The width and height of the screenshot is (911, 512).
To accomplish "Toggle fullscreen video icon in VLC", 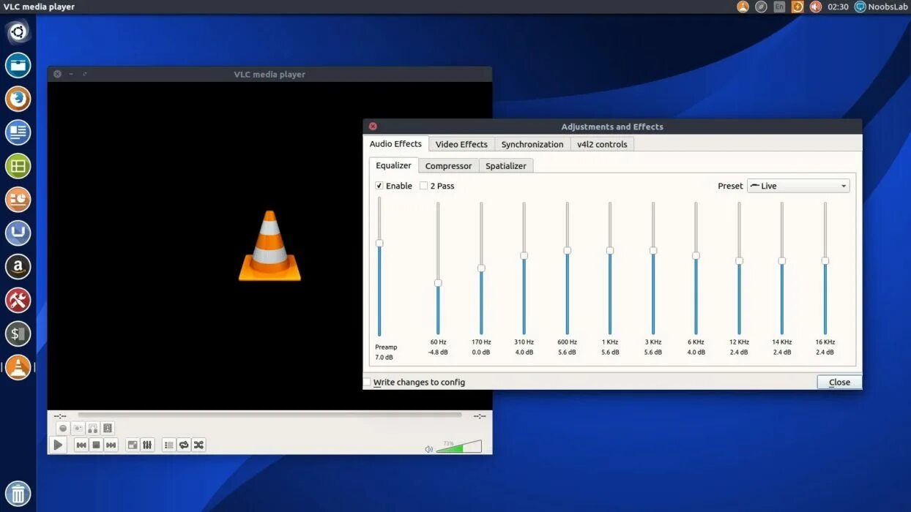I will tap(133, 445).
